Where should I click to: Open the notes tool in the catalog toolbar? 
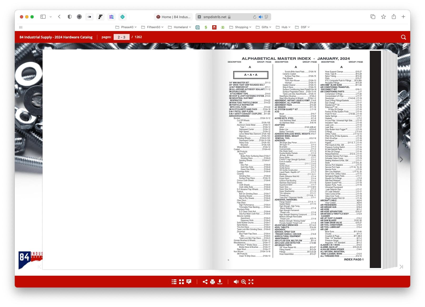[x=189, y=282]
